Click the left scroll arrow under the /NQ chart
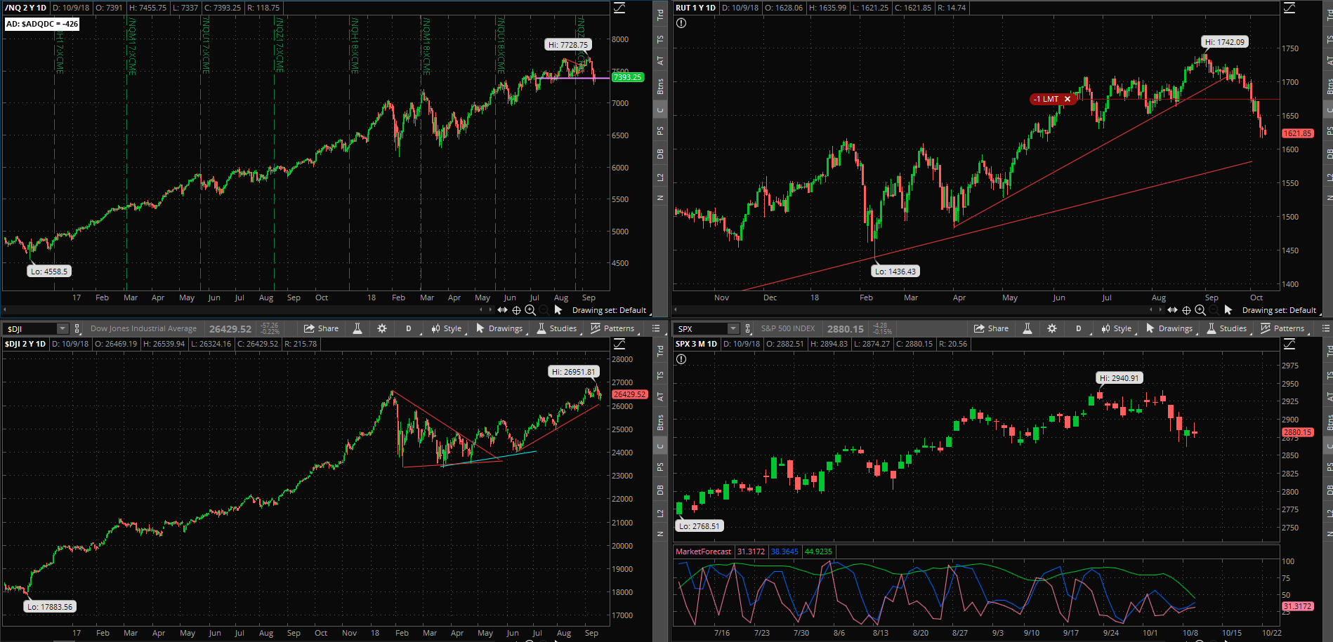Viewport: 1333px width, 642px height. pos(5,309)
